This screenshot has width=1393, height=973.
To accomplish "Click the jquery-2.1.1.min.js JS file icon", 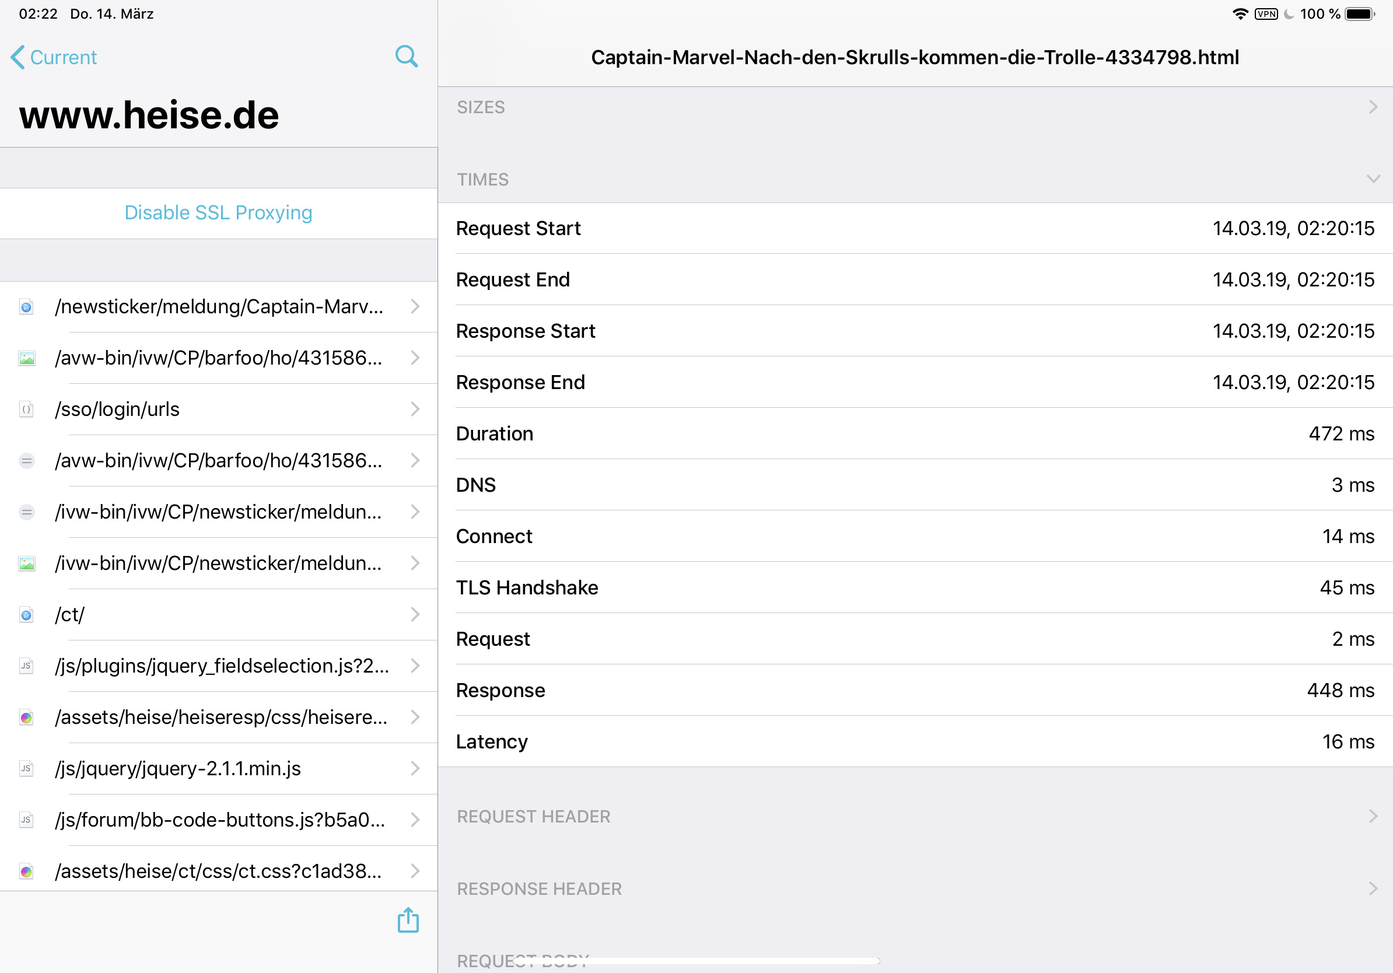I will 26,769.
